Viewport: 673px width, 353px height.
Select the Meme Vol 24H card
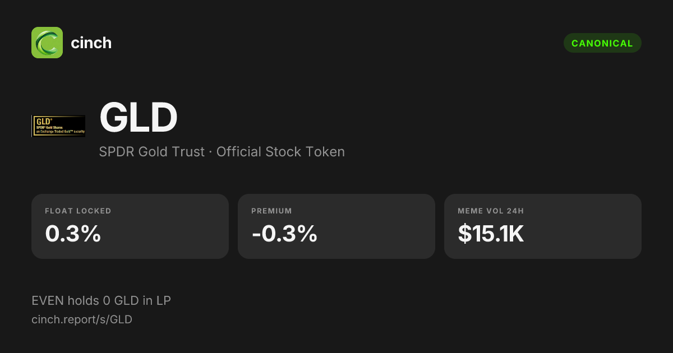543,226
